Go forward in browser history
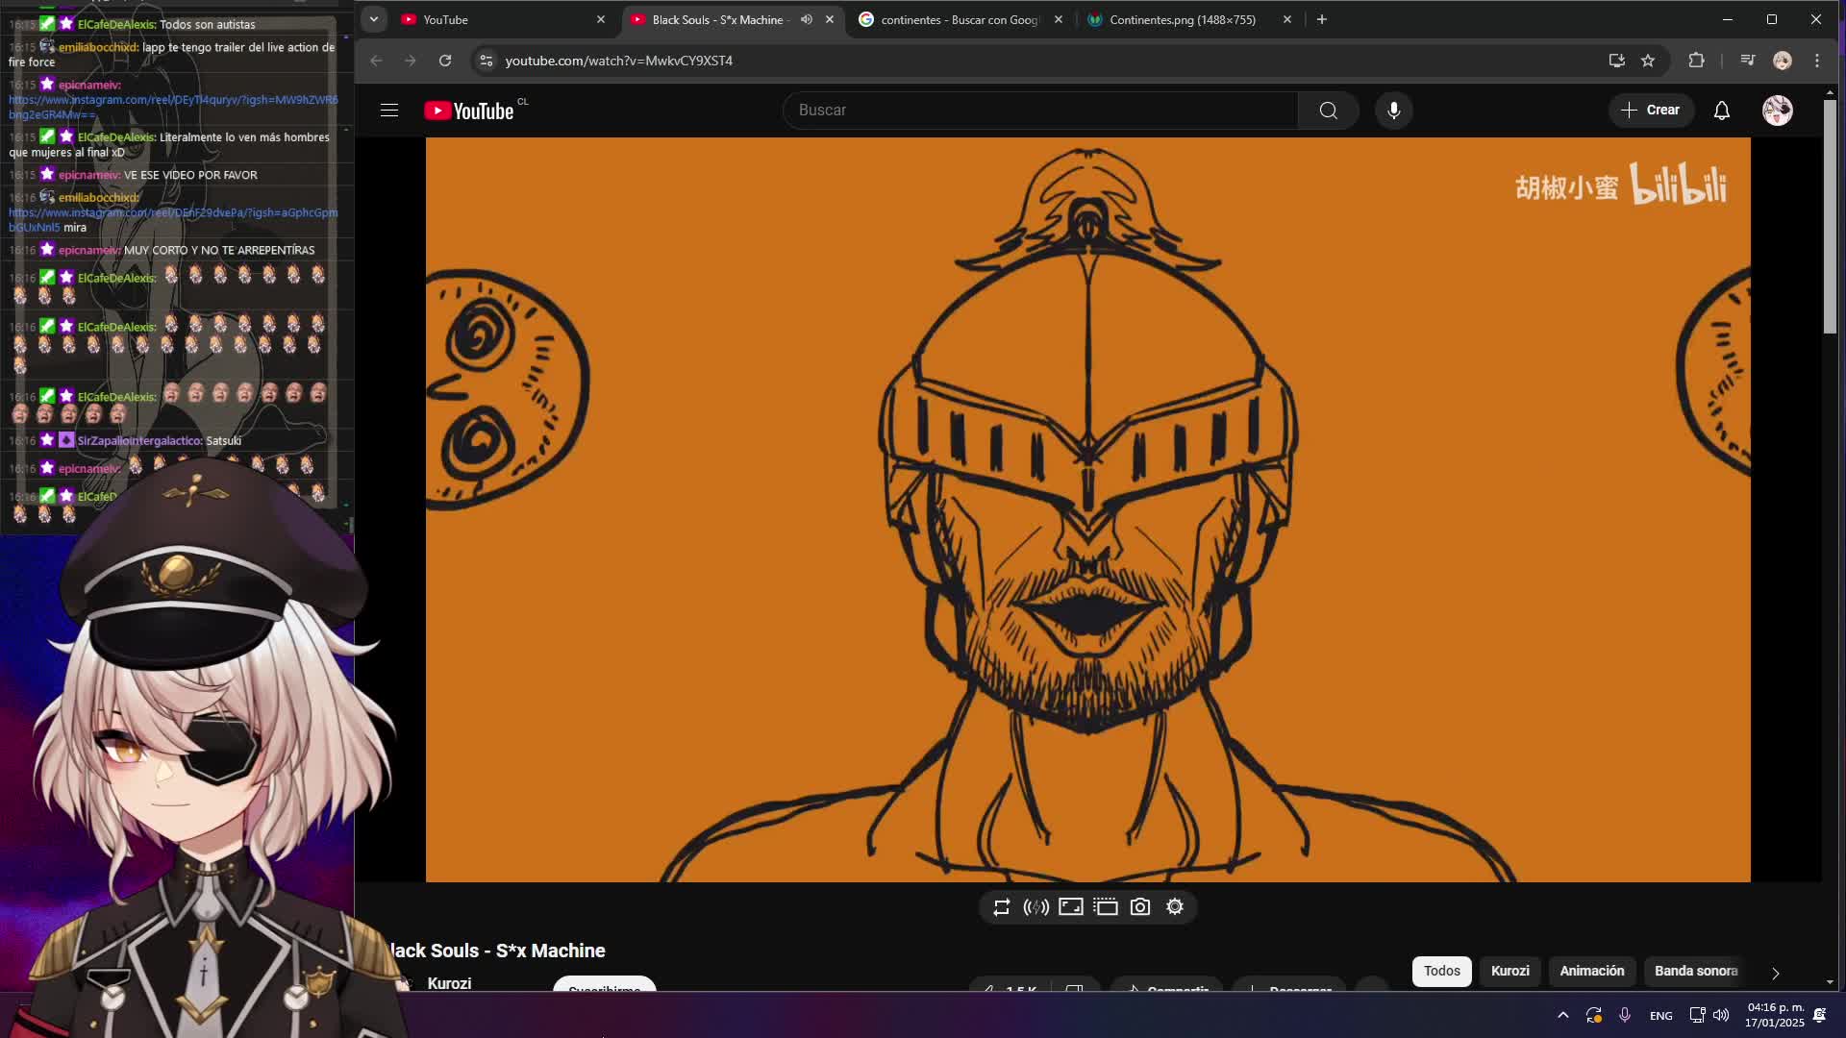 click(411, 61)
